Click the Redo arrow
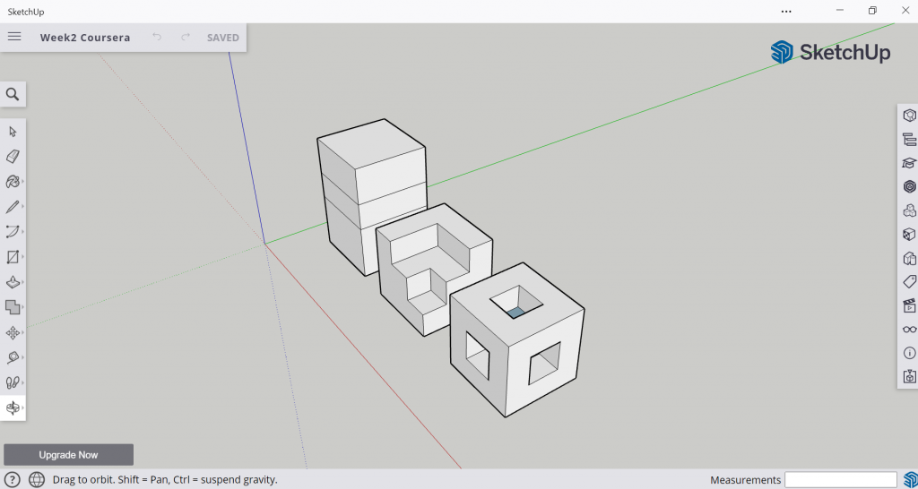This screenshot has width=918, height=489. point(186,37)
